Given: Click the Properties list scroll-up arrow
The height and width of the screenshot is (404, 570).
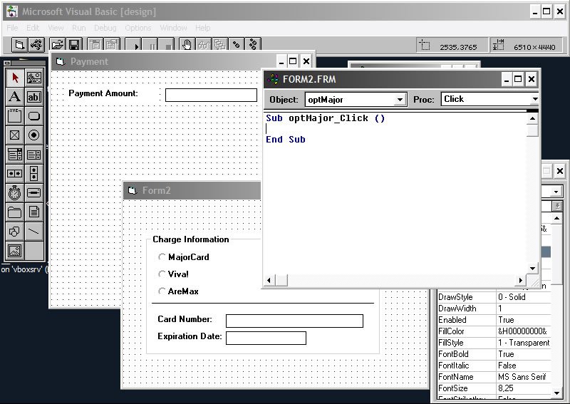Looking at the screenshot, I should pos(556,218).
